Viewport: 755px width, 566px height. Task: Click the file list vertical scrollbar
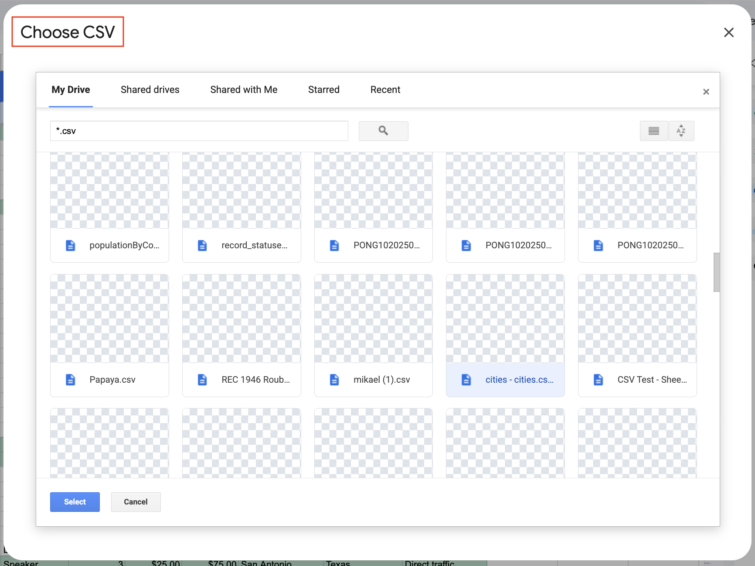coord(716,272)
